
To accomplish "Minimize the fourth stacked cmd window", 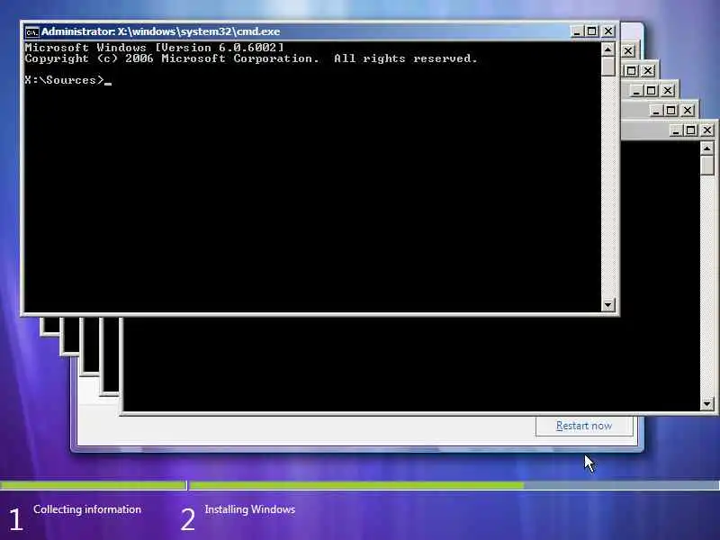I will coord(636,91).
